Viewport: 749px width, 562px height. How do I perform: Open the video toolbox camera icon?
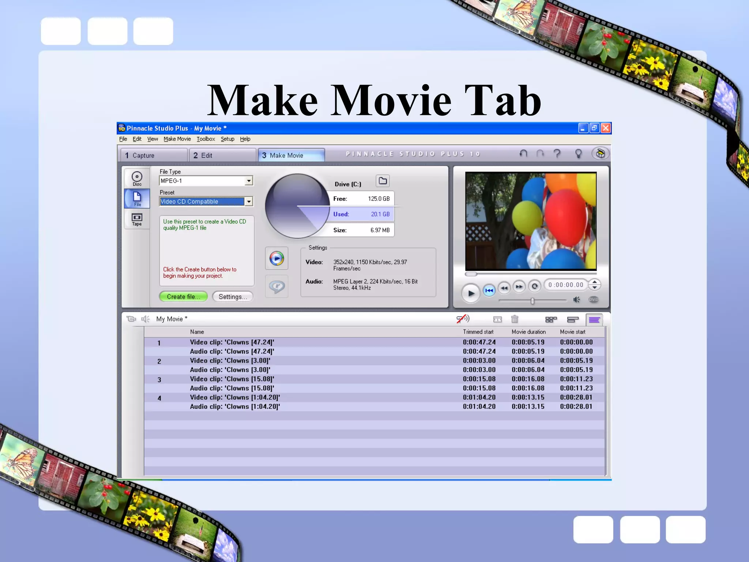pos(131,319)
